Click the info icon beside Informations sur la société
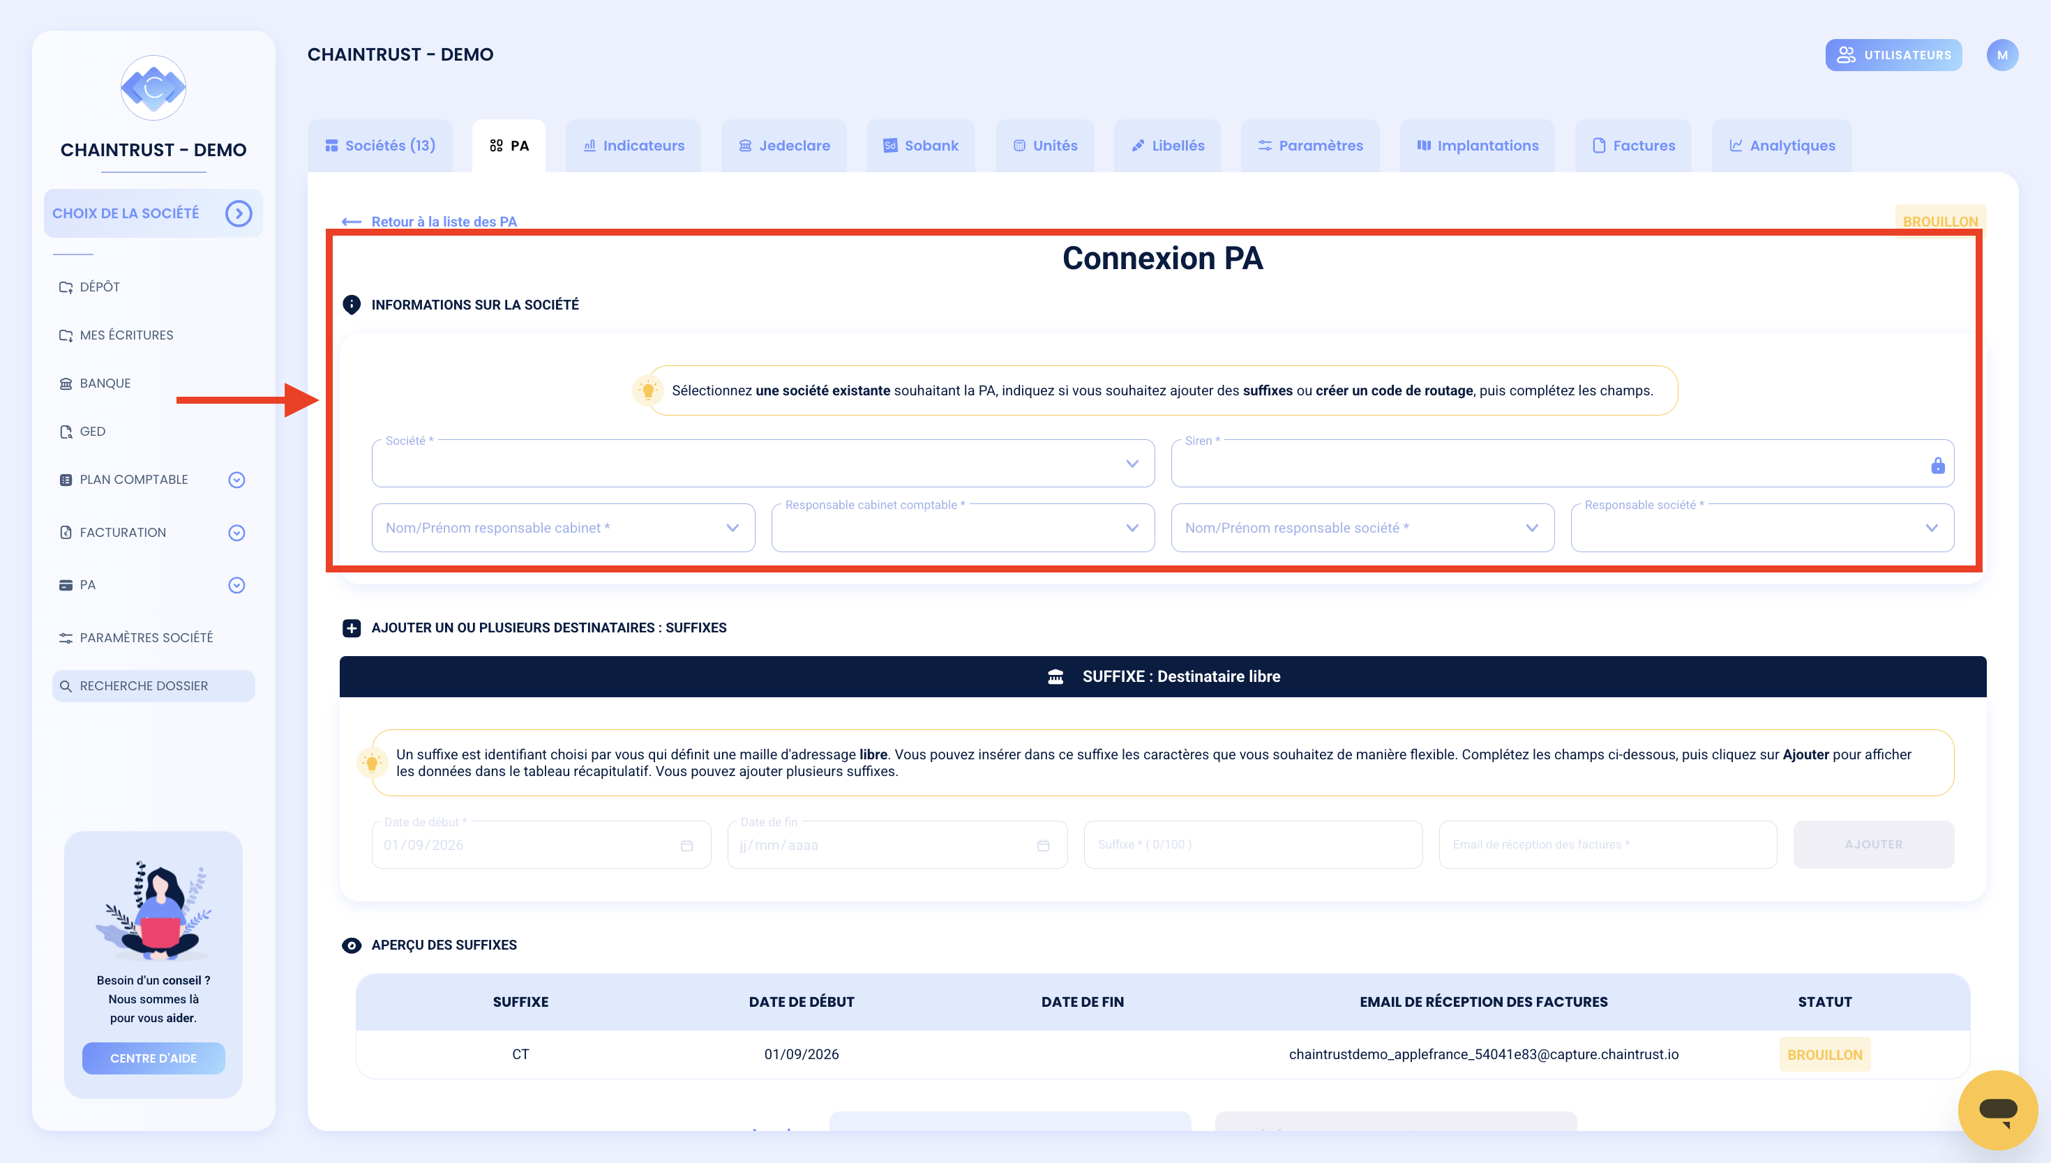2051x1163 pixels. [x=352, y=304]
